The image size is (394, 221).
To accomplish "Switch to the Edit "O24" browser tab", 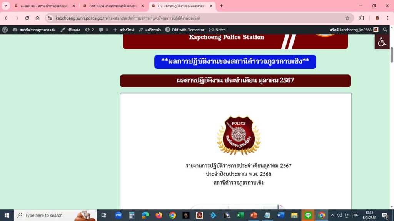I will click(x=112, y=6).
